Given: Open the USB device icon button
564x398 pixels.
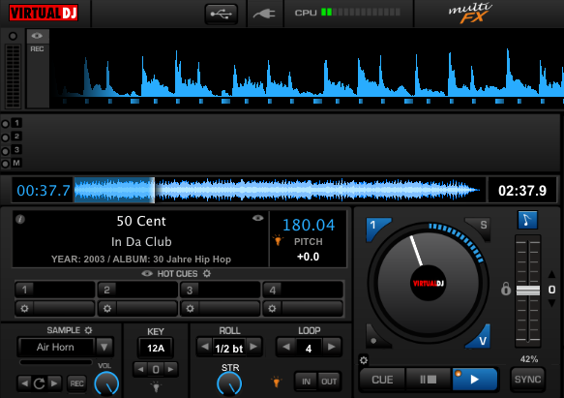Looking at the screenshot, I should (222, 15).
